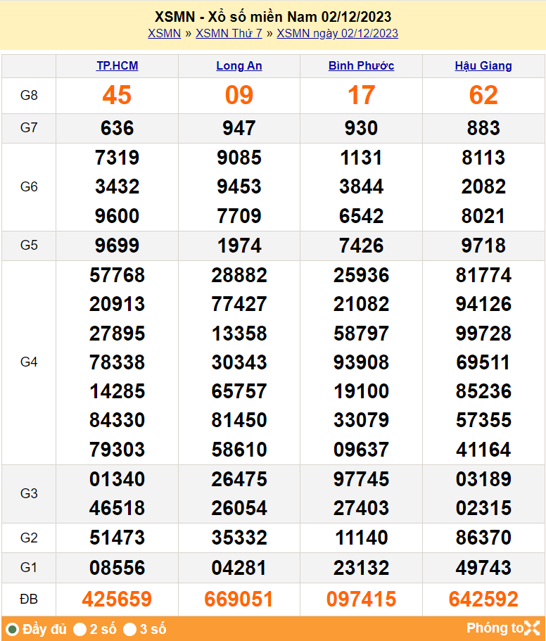The image size is (546, 641).
Task: Open Bình Phước province results link
Action: 361,66
